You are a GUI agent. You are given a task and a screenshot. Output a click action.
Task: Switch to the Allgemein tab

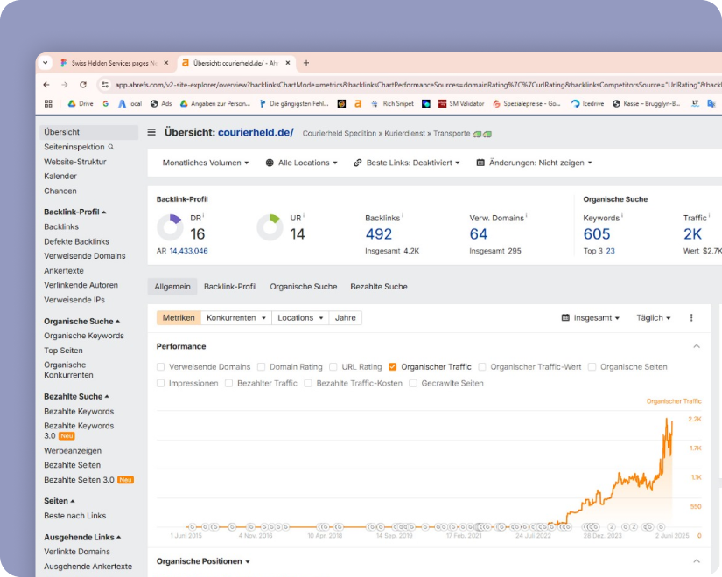[x=172, y=287]
